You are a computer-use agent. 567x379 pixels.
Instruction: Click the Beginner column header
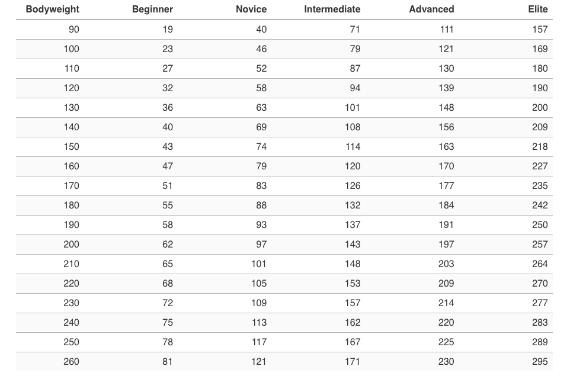coord(152,9)
